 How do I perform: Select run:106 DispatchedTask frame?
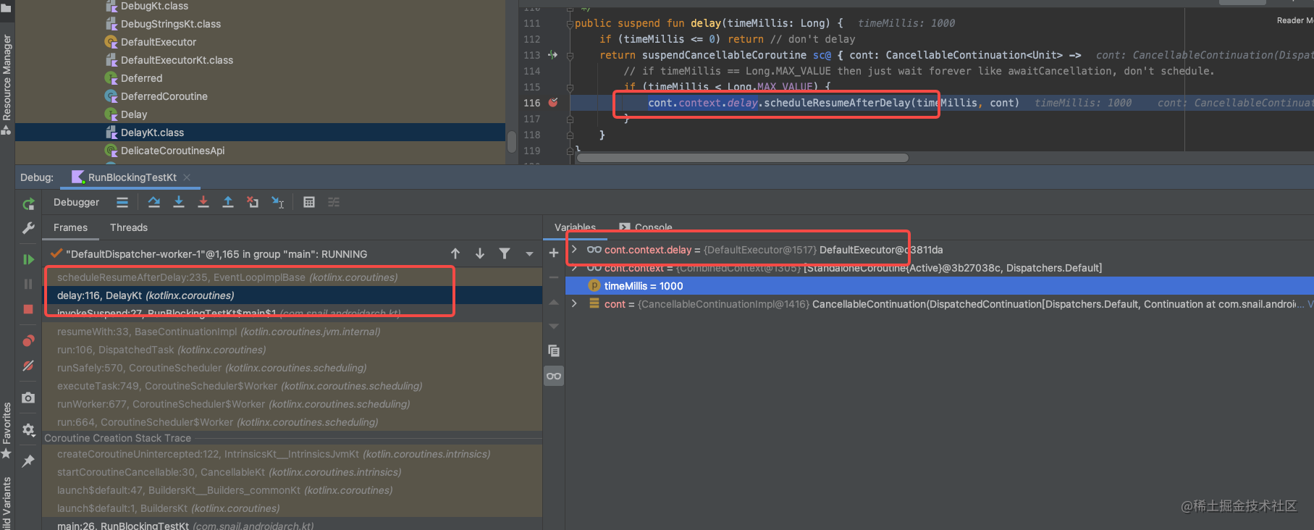tap(292, 350)
